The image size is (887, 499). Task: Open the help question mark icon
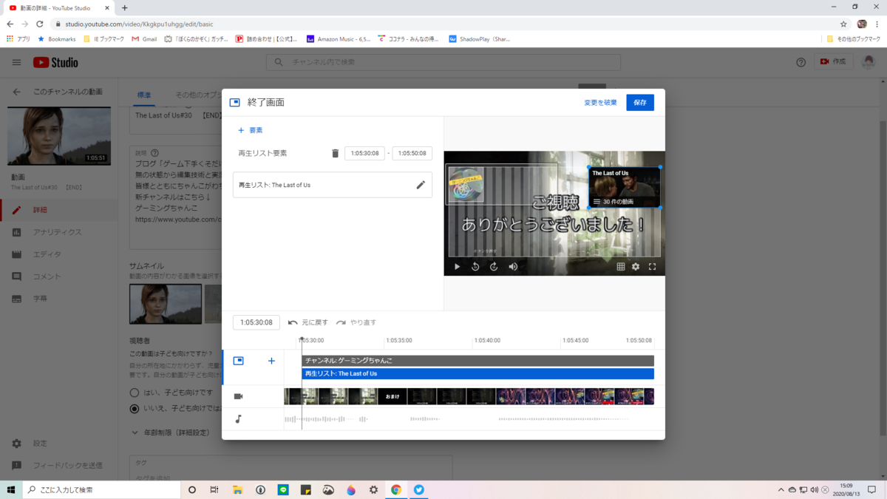pos(801,63)
